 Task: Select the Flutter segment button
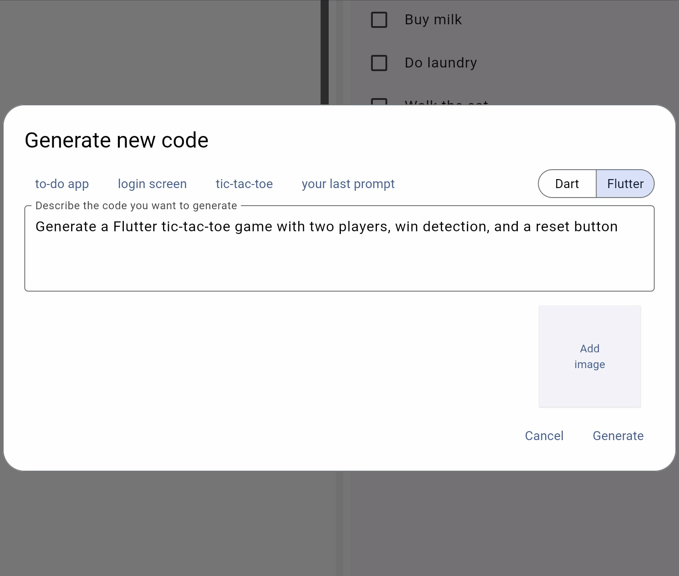point(625,184)
